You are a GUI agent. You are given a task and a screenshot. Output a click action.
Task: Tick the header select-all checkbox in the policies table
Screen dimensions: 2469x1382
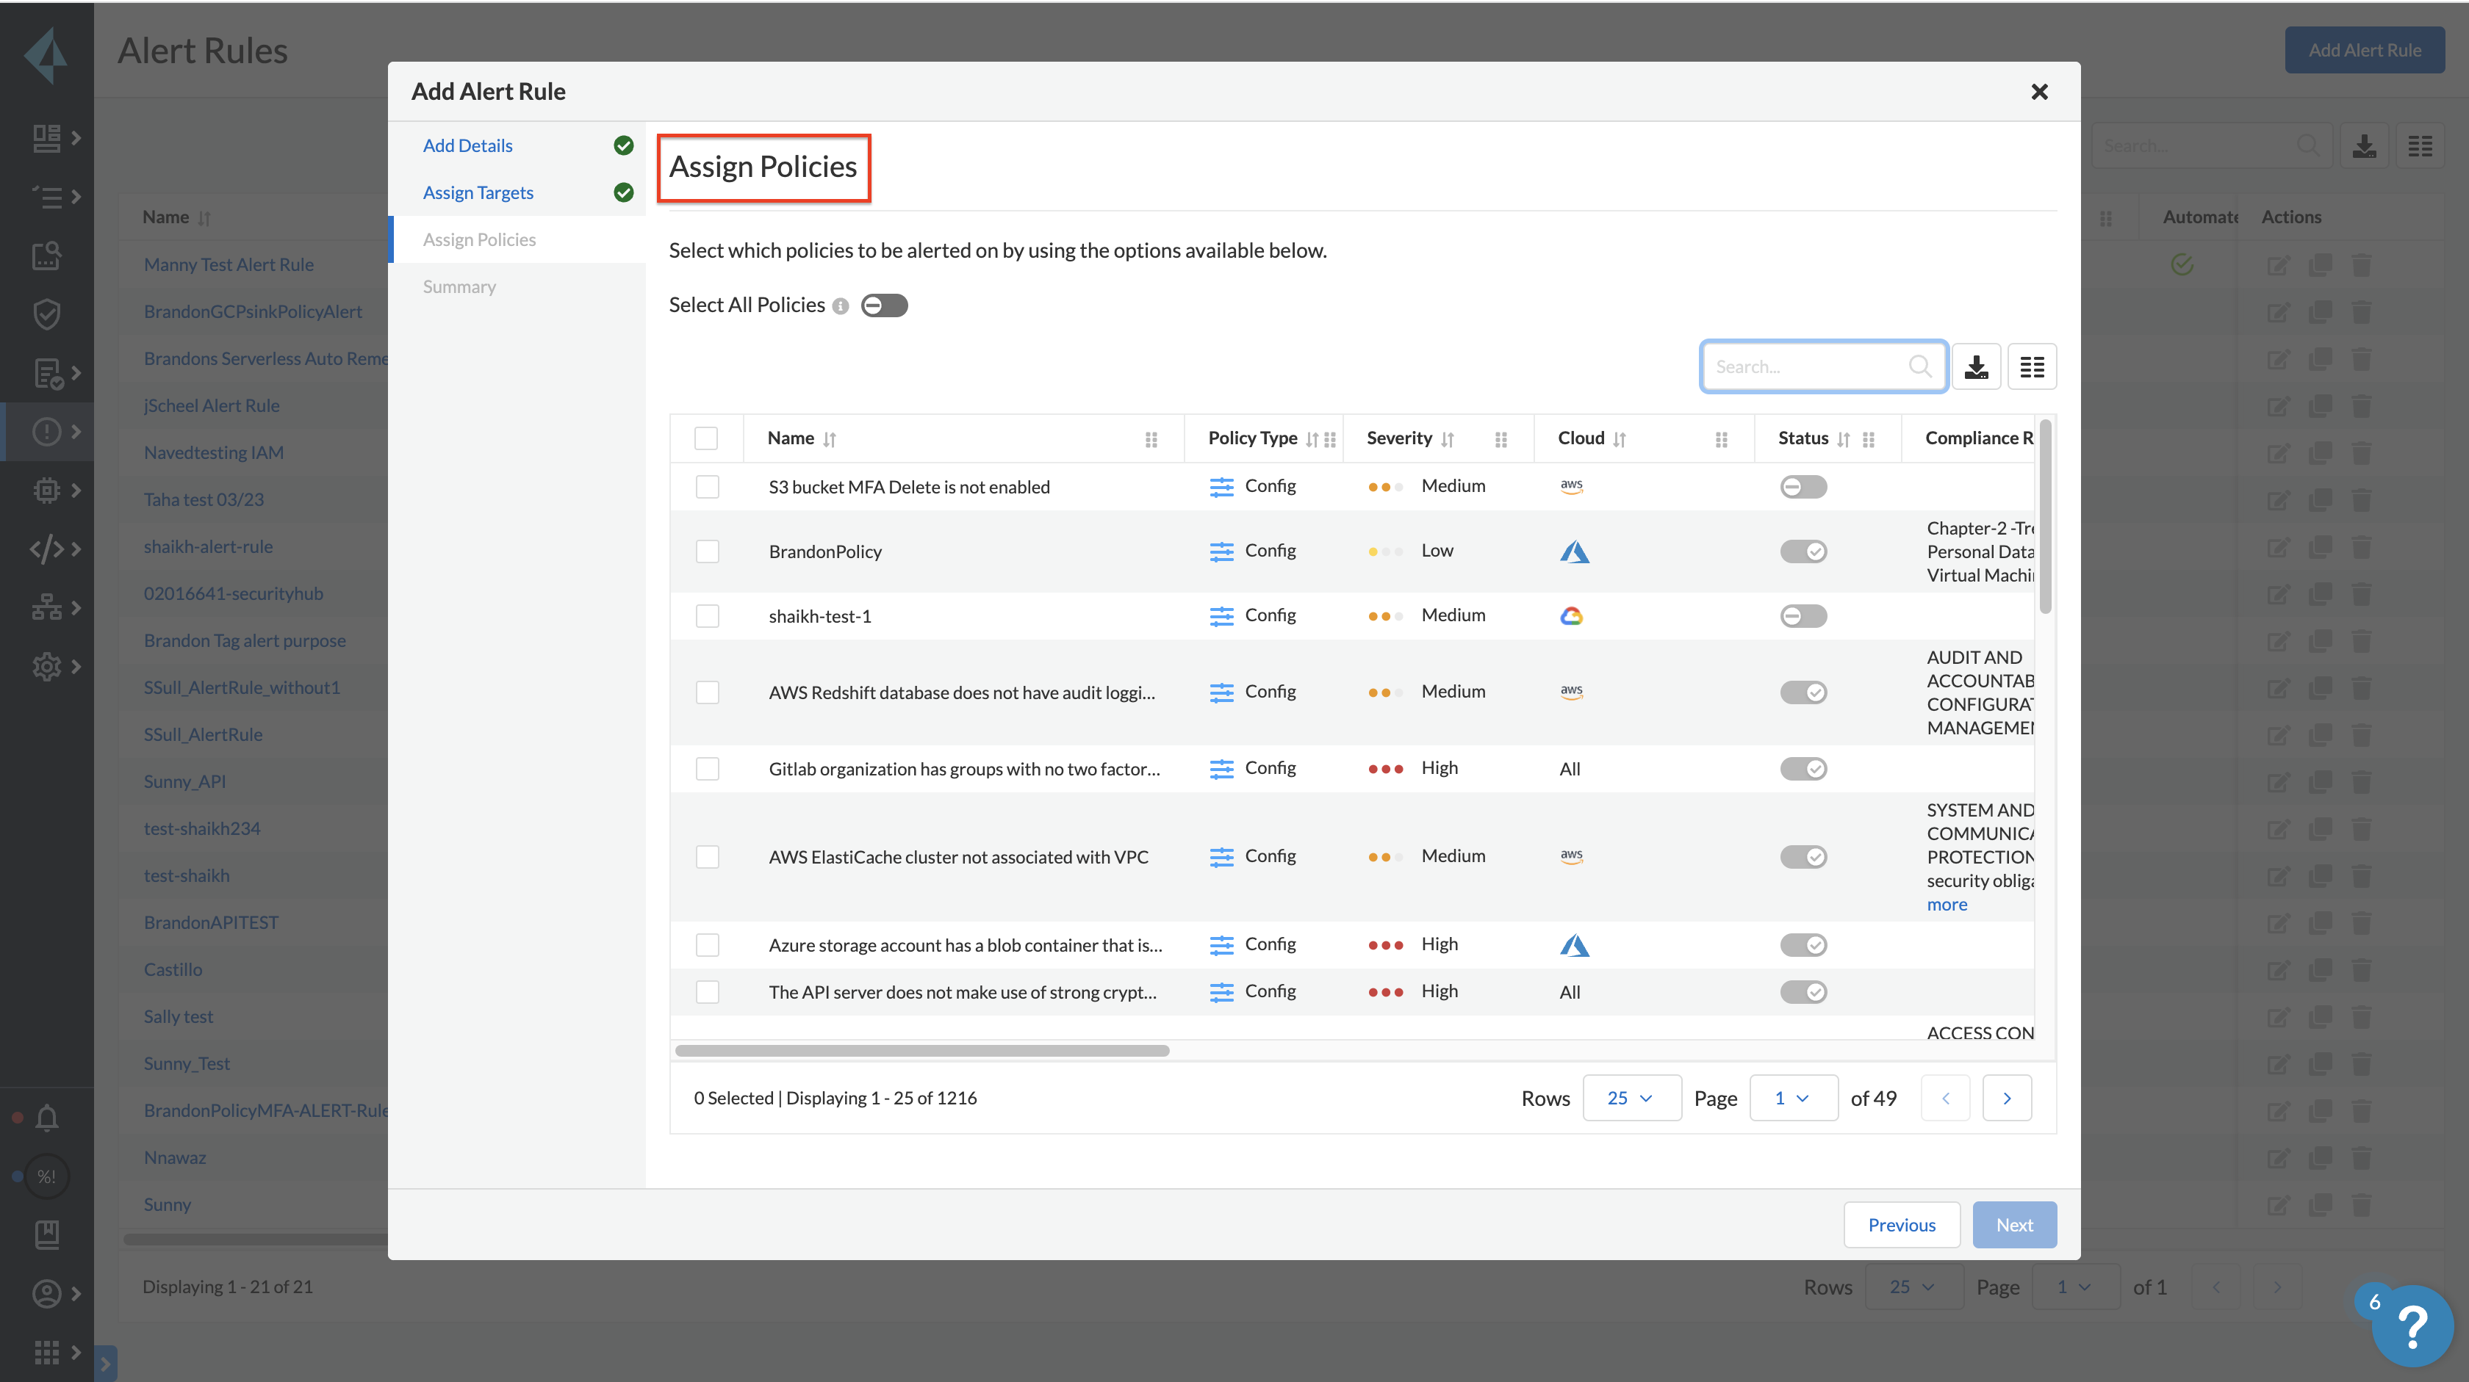click(x=706, y=438)
